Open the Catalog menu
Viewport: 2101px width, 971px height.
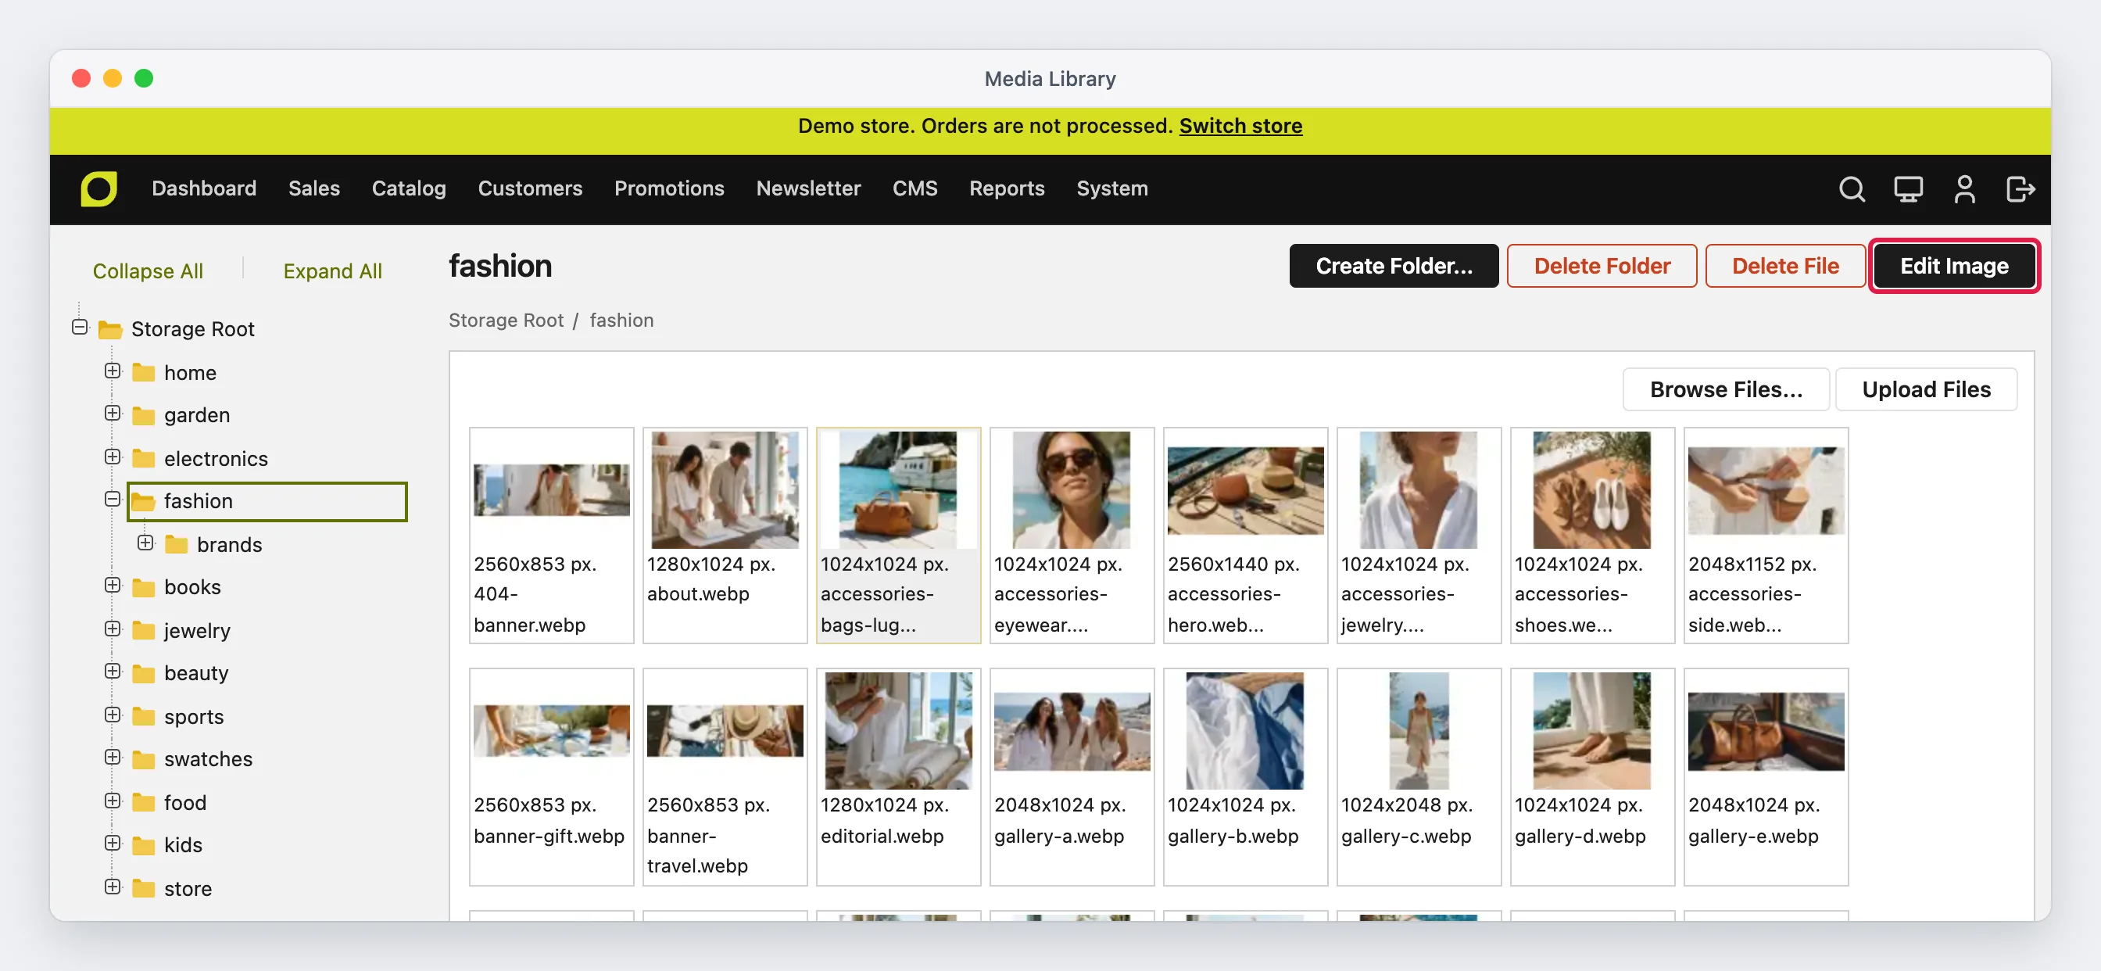coord(409,188)
